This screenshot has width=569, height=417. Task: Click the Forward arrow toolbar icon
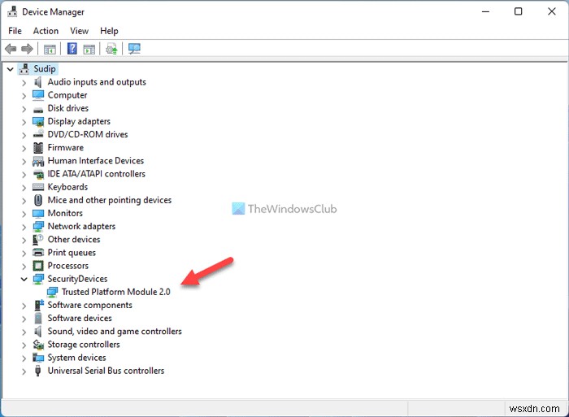pyautogui.click(x=27, y=49)
